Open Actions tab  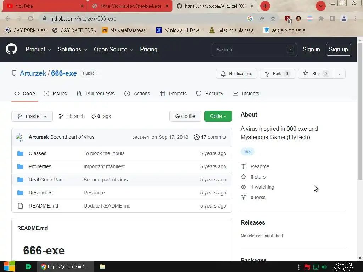tap(137, 93)
